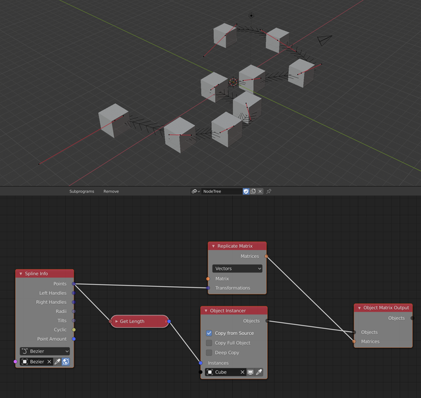Click the light object in the viewport
This screenshot has height=398, width=421.
click(251, 16)
